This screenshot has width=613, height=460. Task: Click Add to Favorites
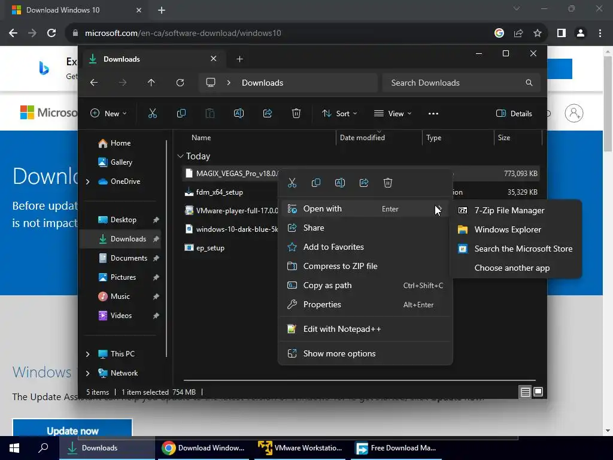(x=365, y=247)
